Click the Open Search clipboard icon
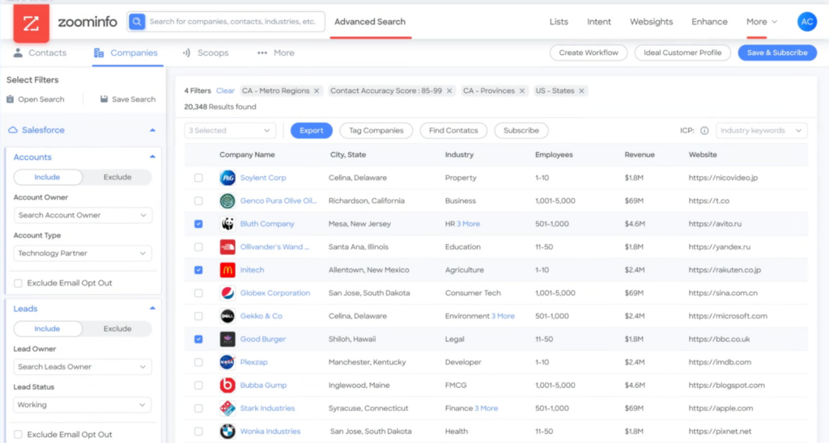Screen dimensions: 829x443 pyautogui.click(x=10, y=99)
